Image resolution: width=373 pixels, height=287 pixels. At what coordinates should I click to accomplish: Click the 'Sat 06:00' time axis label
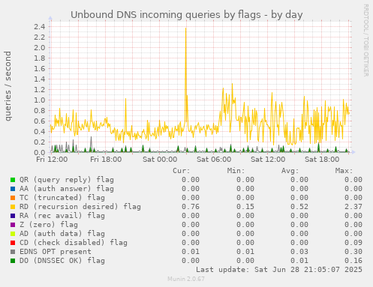(x=214, y=160)
